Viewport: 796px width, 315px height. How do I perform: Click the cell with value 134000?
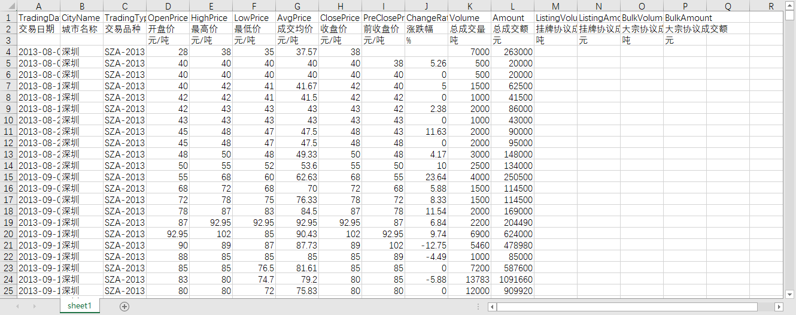tap(512, 165)
